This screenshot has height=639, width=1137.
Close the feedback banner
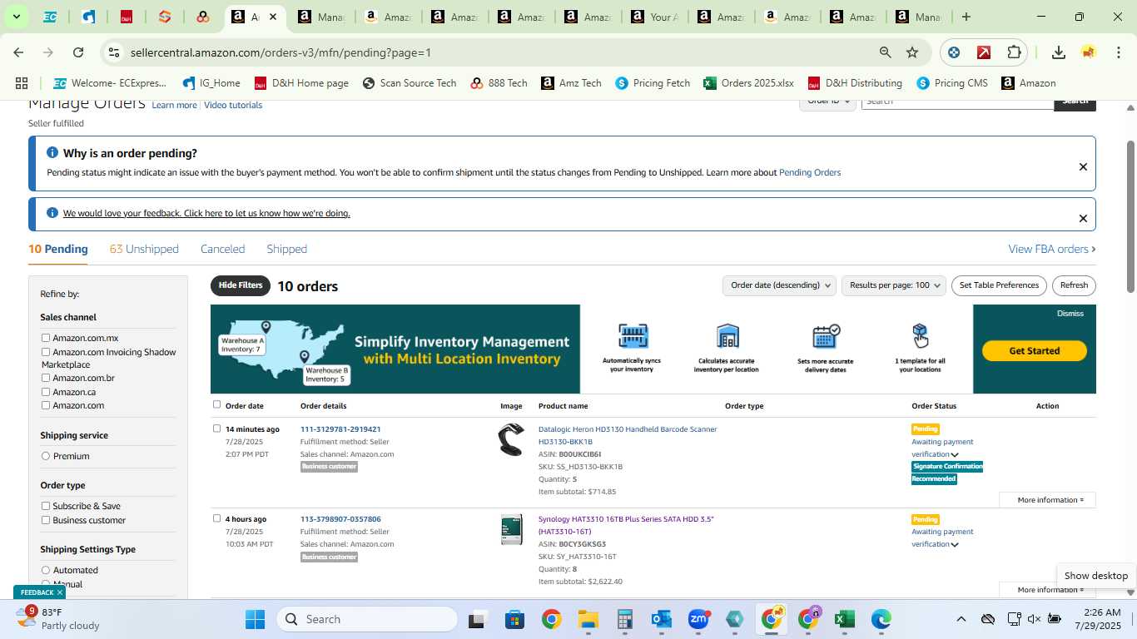[1083, 219]
